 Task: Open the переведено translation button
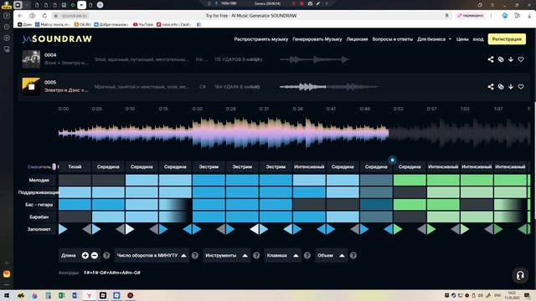(471, 16)
